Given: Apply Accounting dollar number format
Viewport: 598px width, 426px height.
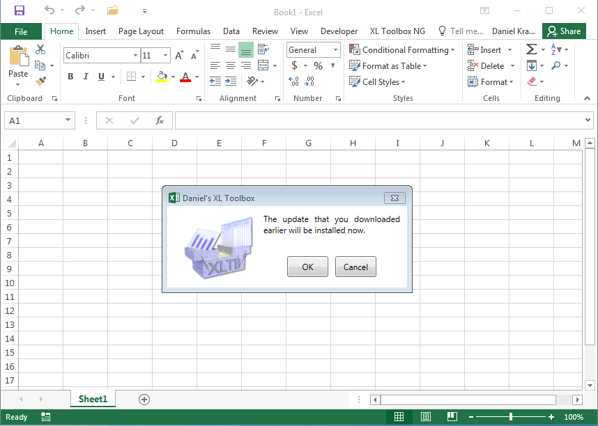Looking at the screenshot, I should click(294, 65).
